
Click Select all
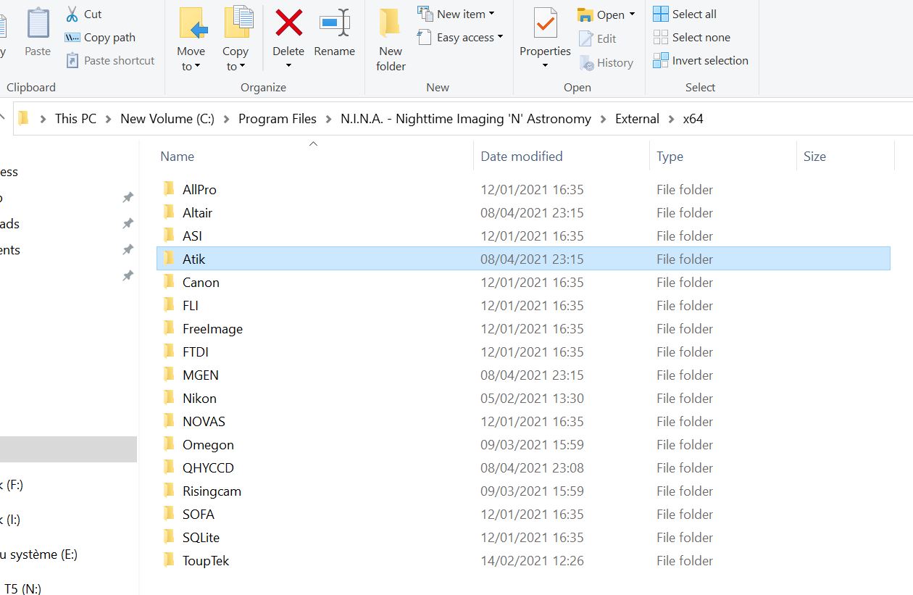pos(685,14)
